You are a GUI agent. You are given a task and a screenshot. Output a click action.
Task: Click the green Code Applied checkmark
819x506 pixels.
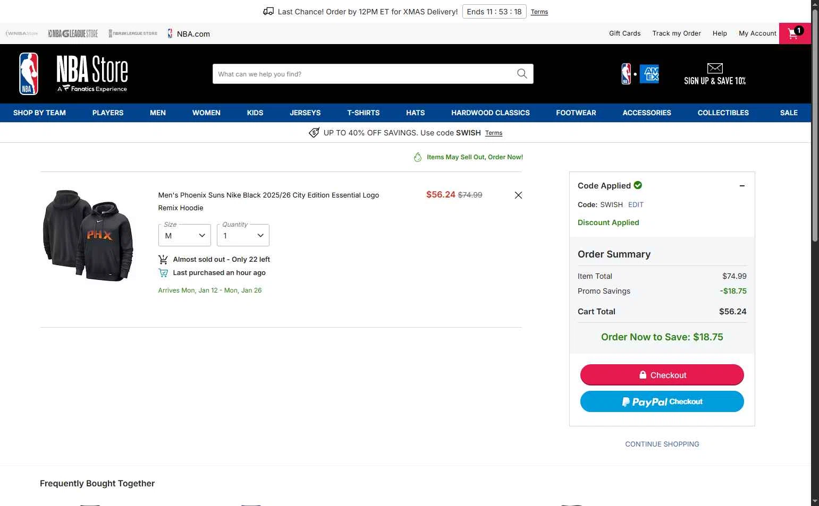tap(638, 185)
